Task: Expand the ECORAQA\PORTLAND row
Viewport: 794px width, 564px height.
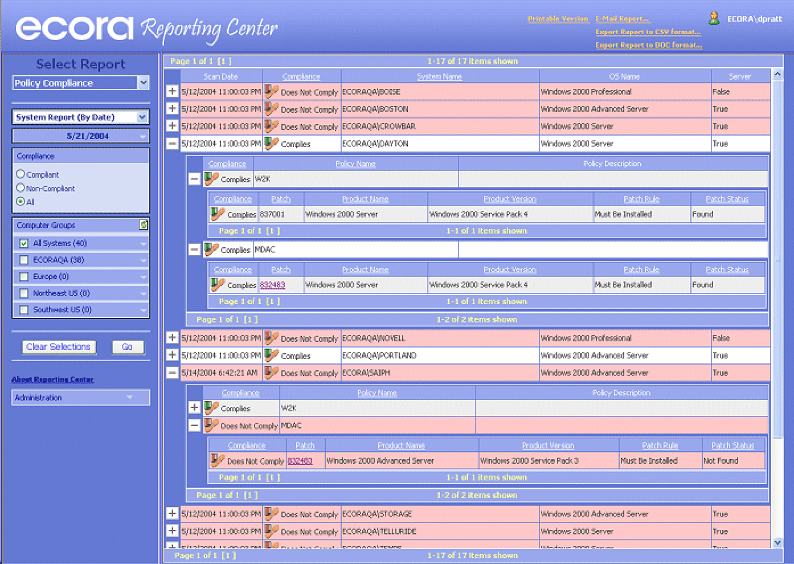Action: pyautogui.click(x=173, y=355)
